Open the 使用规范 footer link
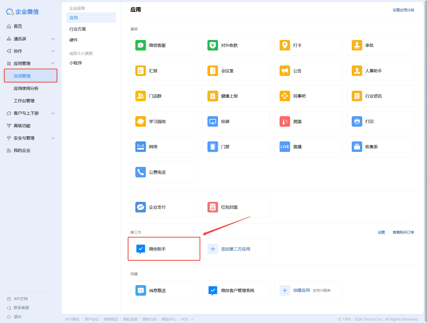The height and width of the screenshot is (323, 427). tap(111, 319)
